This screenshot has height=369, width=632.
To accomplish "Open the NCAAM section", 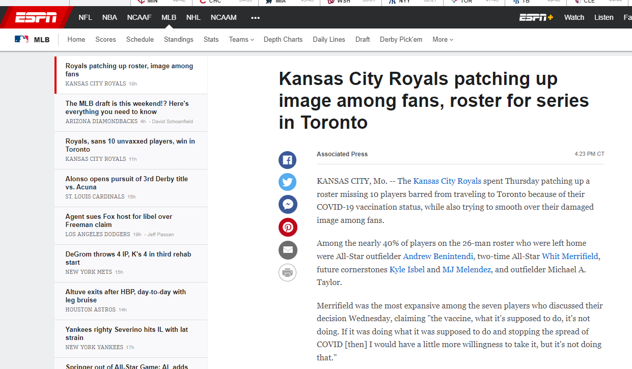I will click(x=224, y=17).
